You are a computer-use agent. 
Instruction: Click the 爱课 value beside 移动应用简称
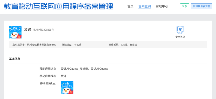64,76
